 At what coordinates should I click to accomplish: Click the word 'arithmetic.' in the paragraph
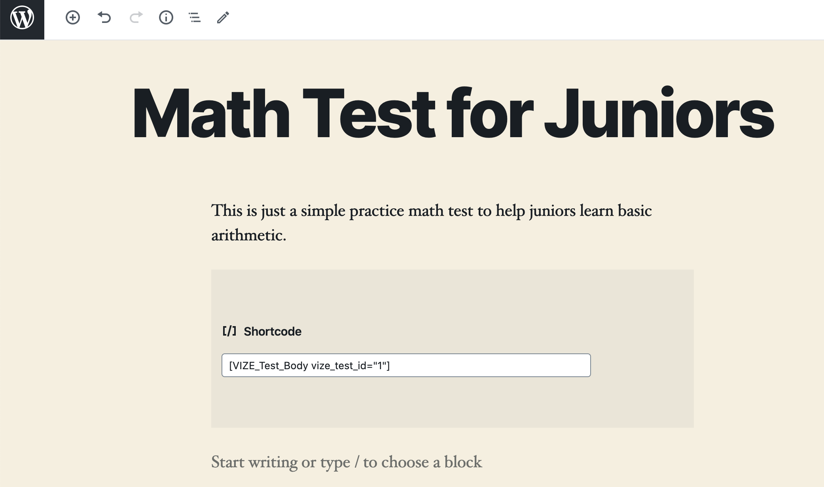(248, 235)
